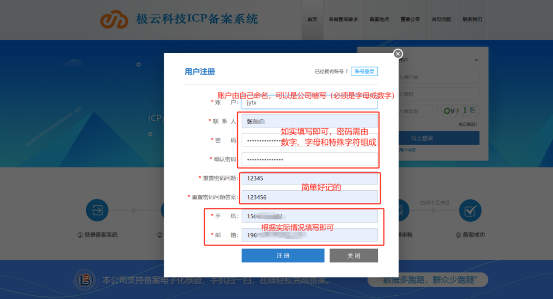Open the 各省管局要求 menu item
Image resolution: width=553 pixels, height=299 pixels.
[343, 19]
